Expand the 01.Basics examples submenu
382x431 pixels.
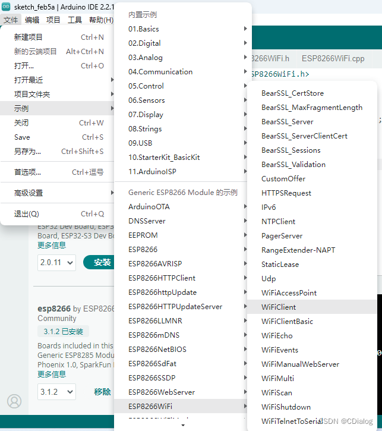[x=183, y=29]
